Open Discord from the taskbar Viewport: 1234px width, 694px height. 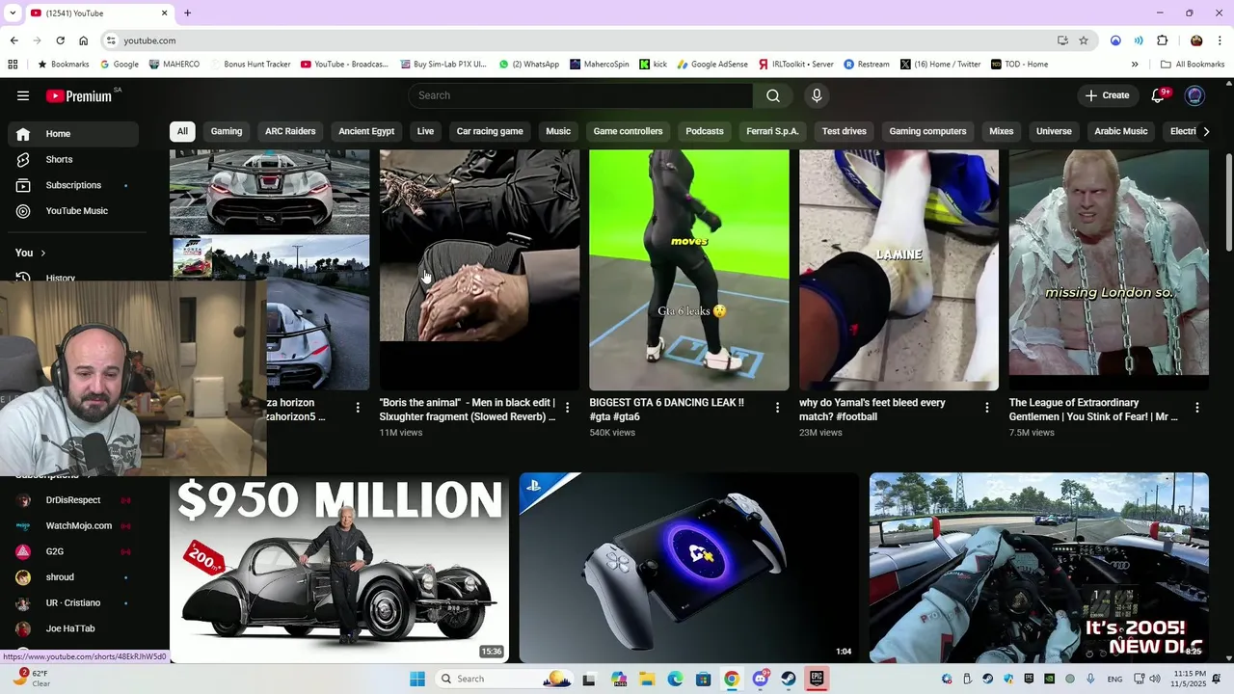(761, 679)
